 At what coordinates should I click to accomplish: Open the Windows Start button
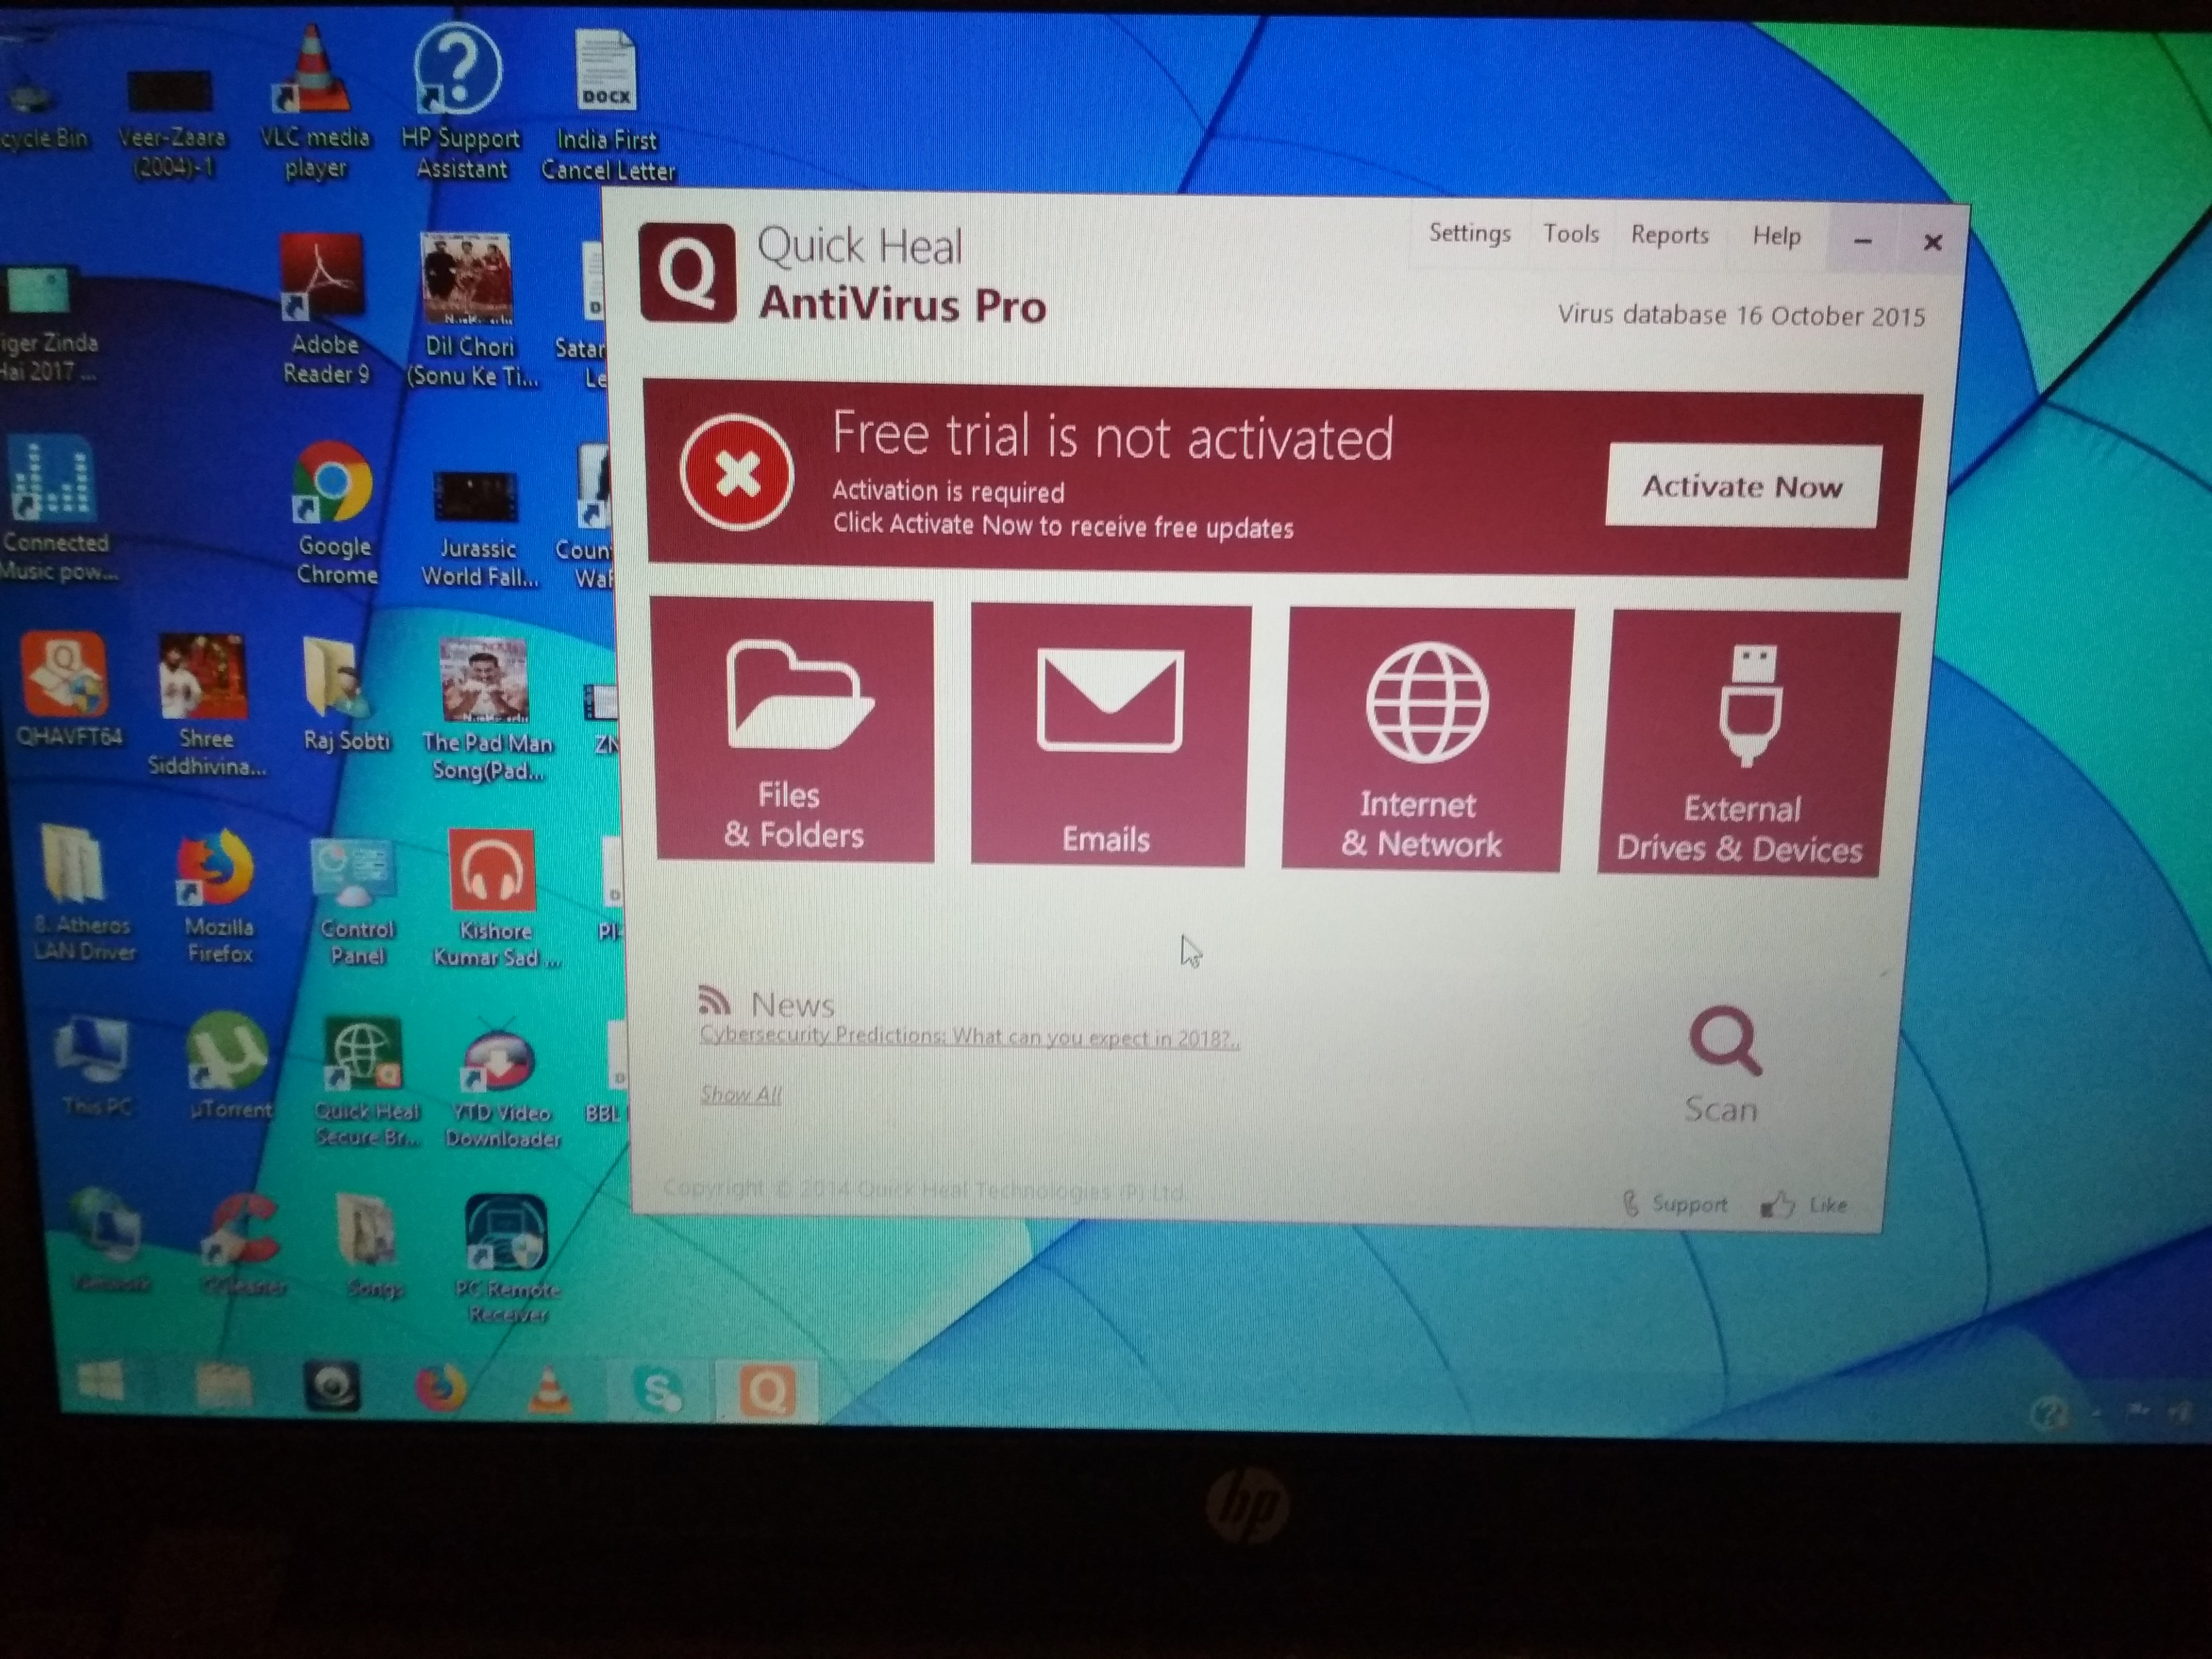[100, 1382]
